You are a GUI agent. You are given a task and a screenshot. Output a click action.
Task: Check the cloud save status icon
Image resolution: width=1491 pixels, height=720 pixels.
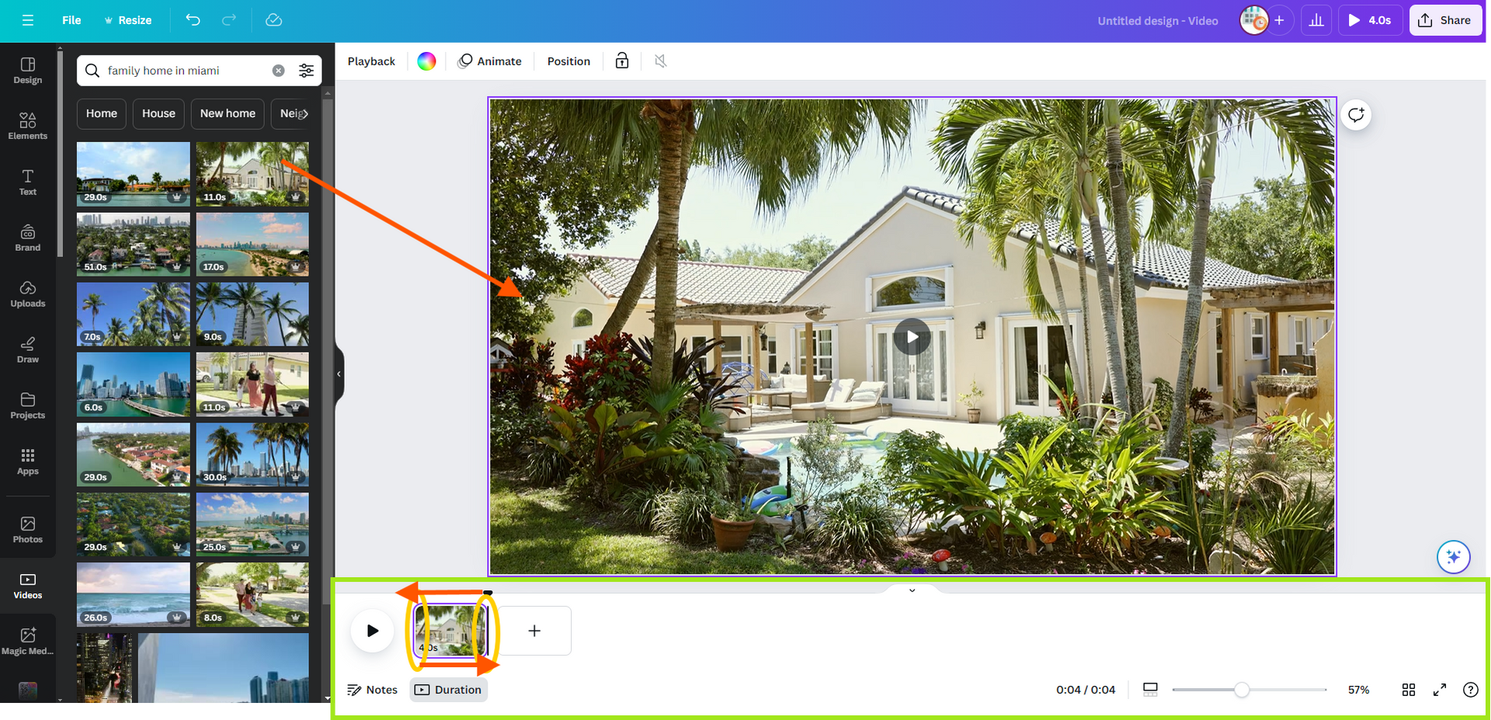[273, 20]
